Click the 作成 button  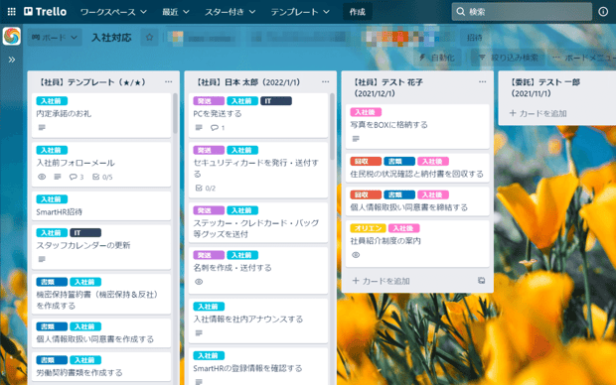pyautogui.click(x=357, y=12)
